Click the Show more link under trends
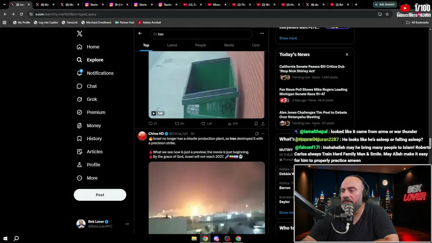The width and height of the screenshot is (432, 243). click(x=288, y=38)
